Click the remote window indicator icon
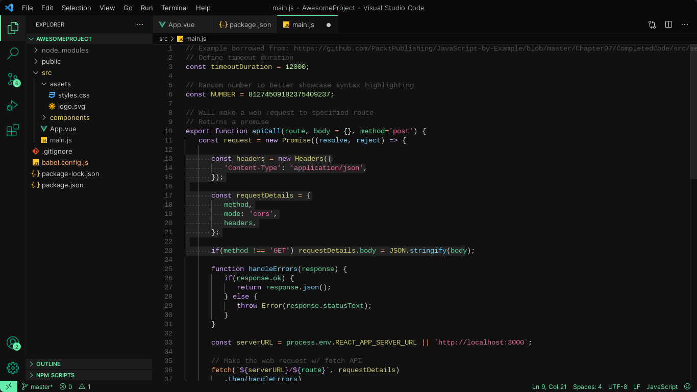The height and width of the screenshot is (392, 697). coord(9,386)
